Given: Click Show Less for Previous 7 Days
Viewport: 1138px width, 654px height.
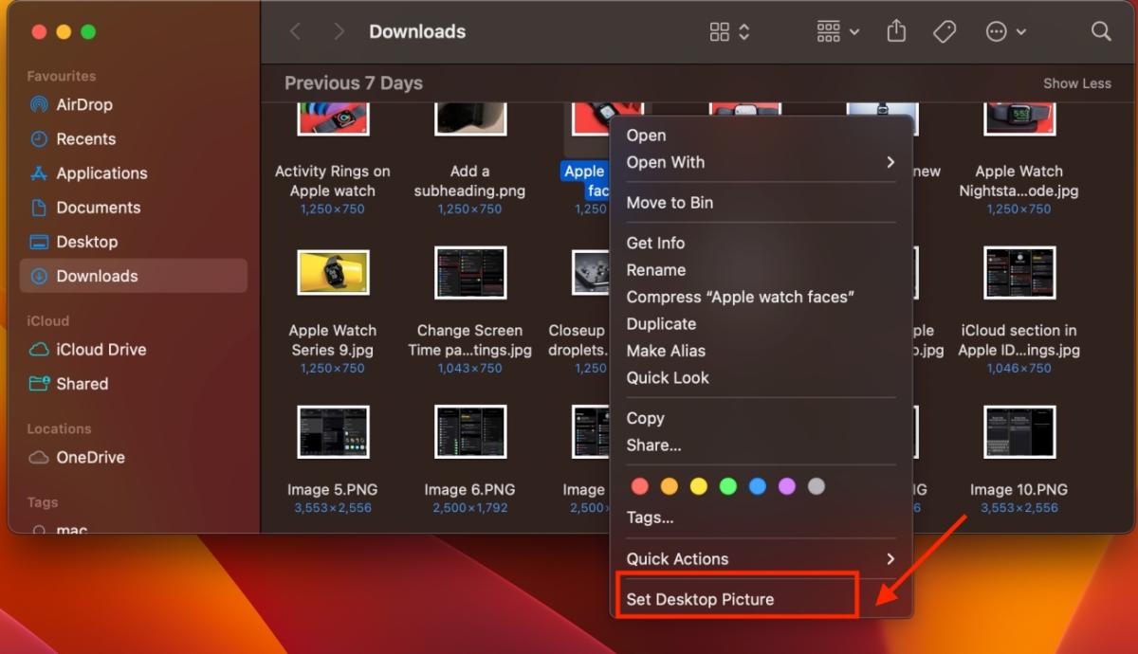Looking at the screenshot, I should click(x=1076, y=82).
